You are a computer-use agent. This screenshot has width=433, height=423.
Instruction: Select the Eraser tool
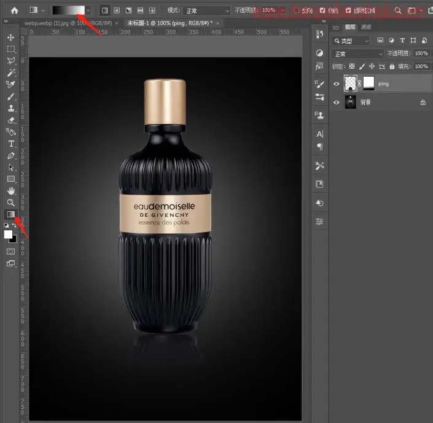[x=11, y=120]
